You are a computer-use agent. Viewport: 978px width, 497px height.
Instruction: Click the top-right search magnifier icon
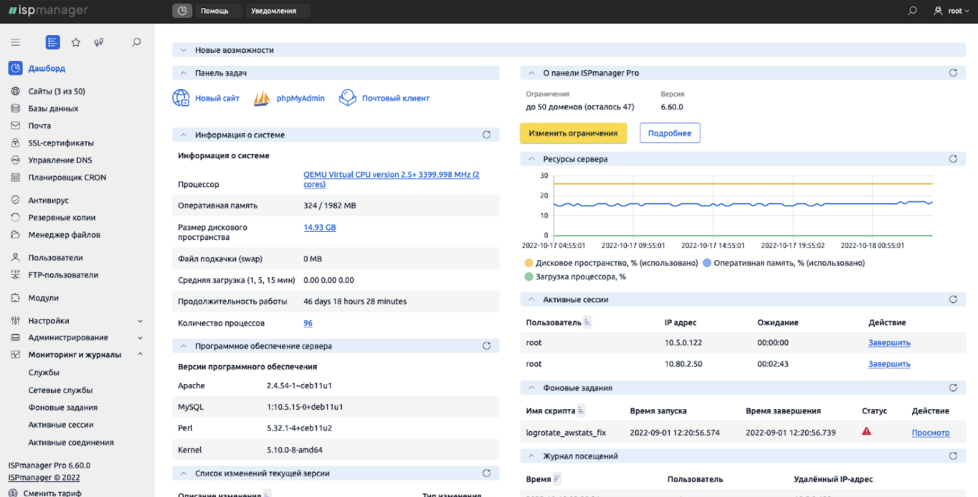(x=912, y=11)
